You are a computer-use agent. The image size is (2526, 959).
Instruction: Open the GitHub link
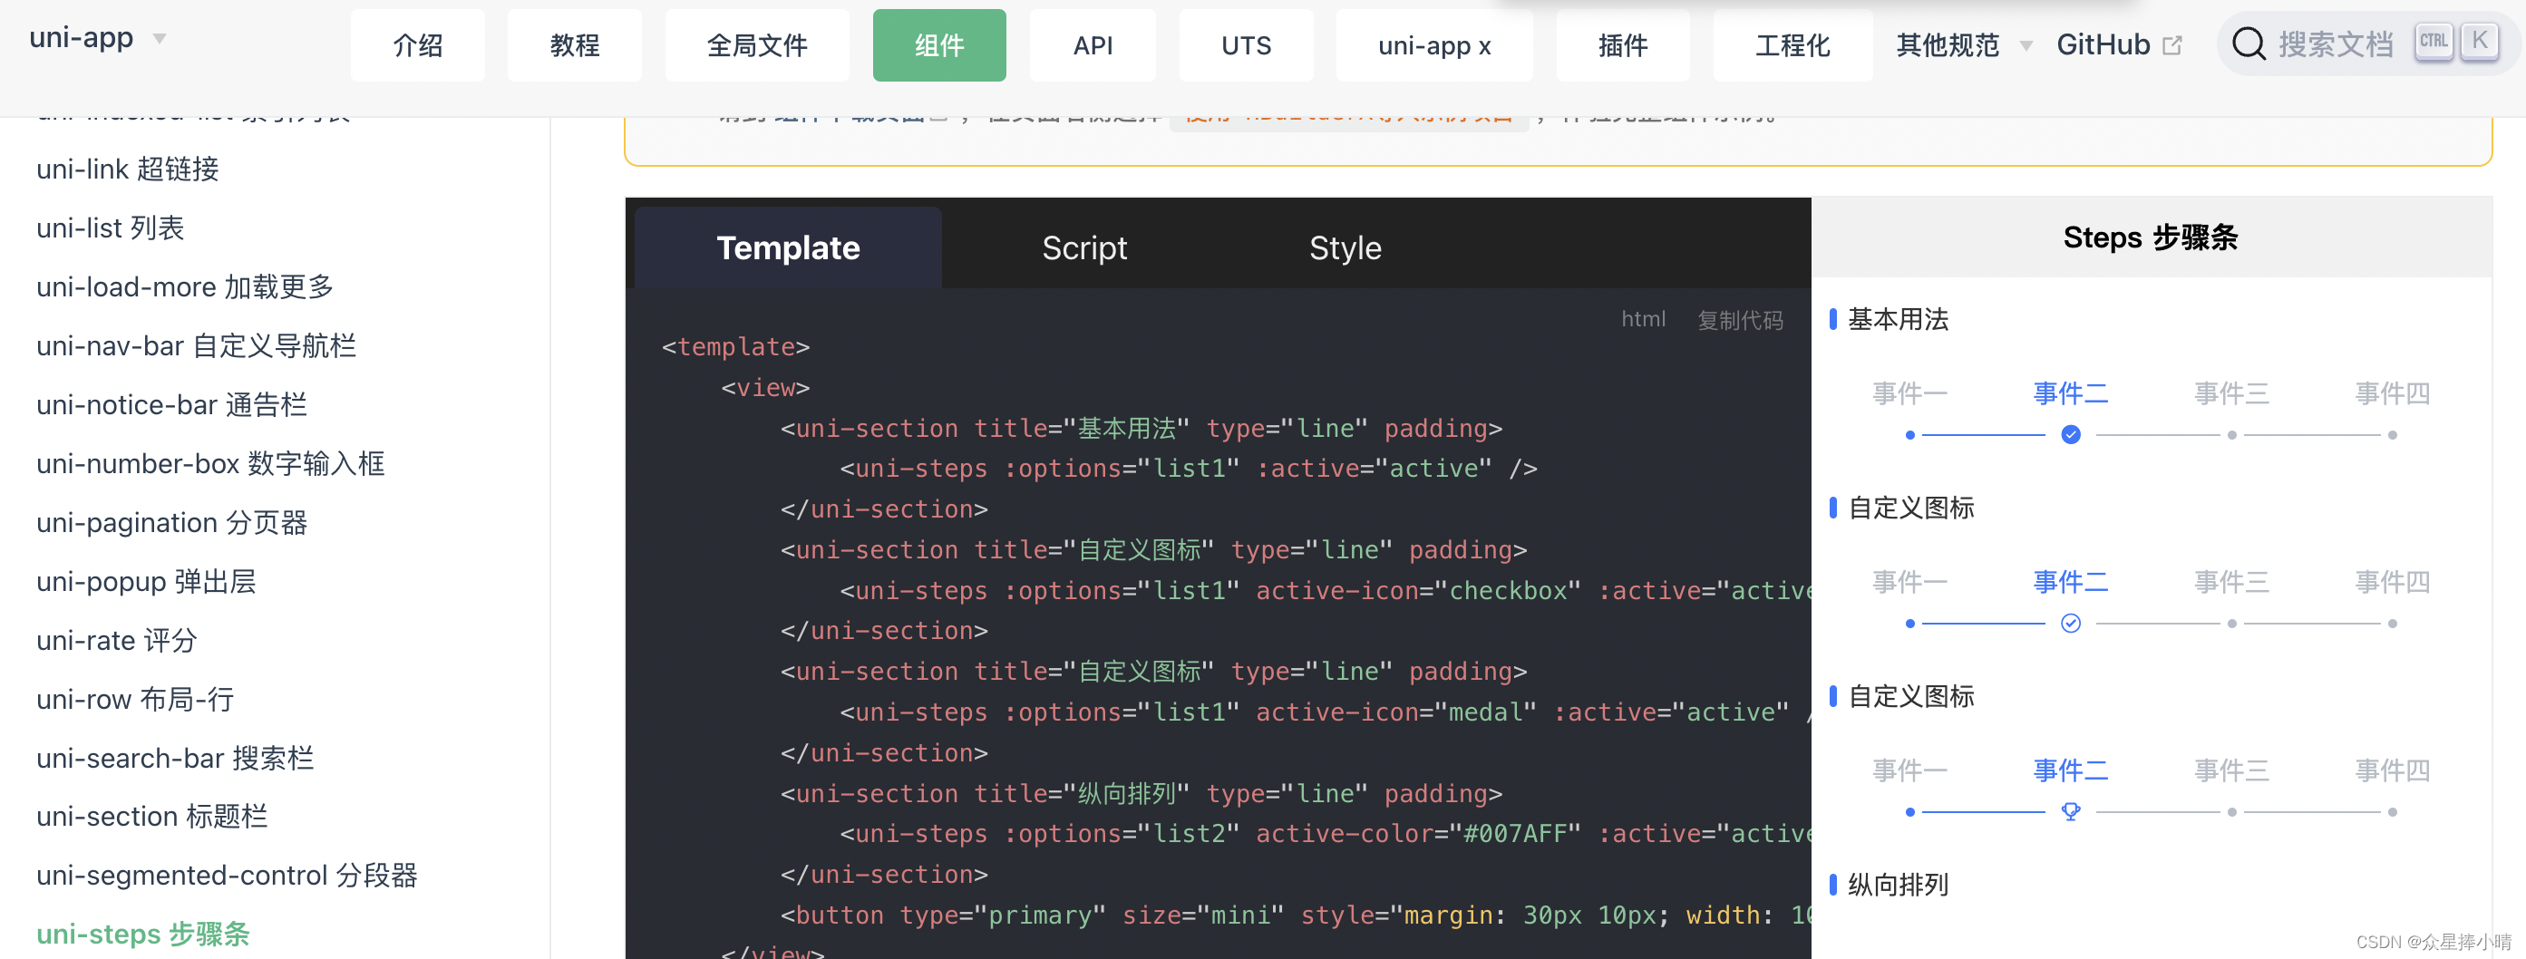click(x=2118, y=45)
